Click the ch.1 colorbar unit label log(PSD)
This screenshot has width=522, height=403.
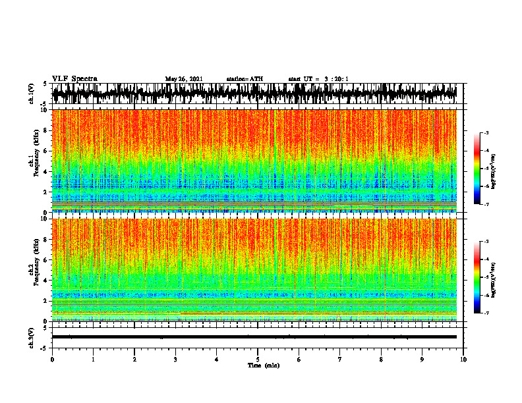pos(494,171)
